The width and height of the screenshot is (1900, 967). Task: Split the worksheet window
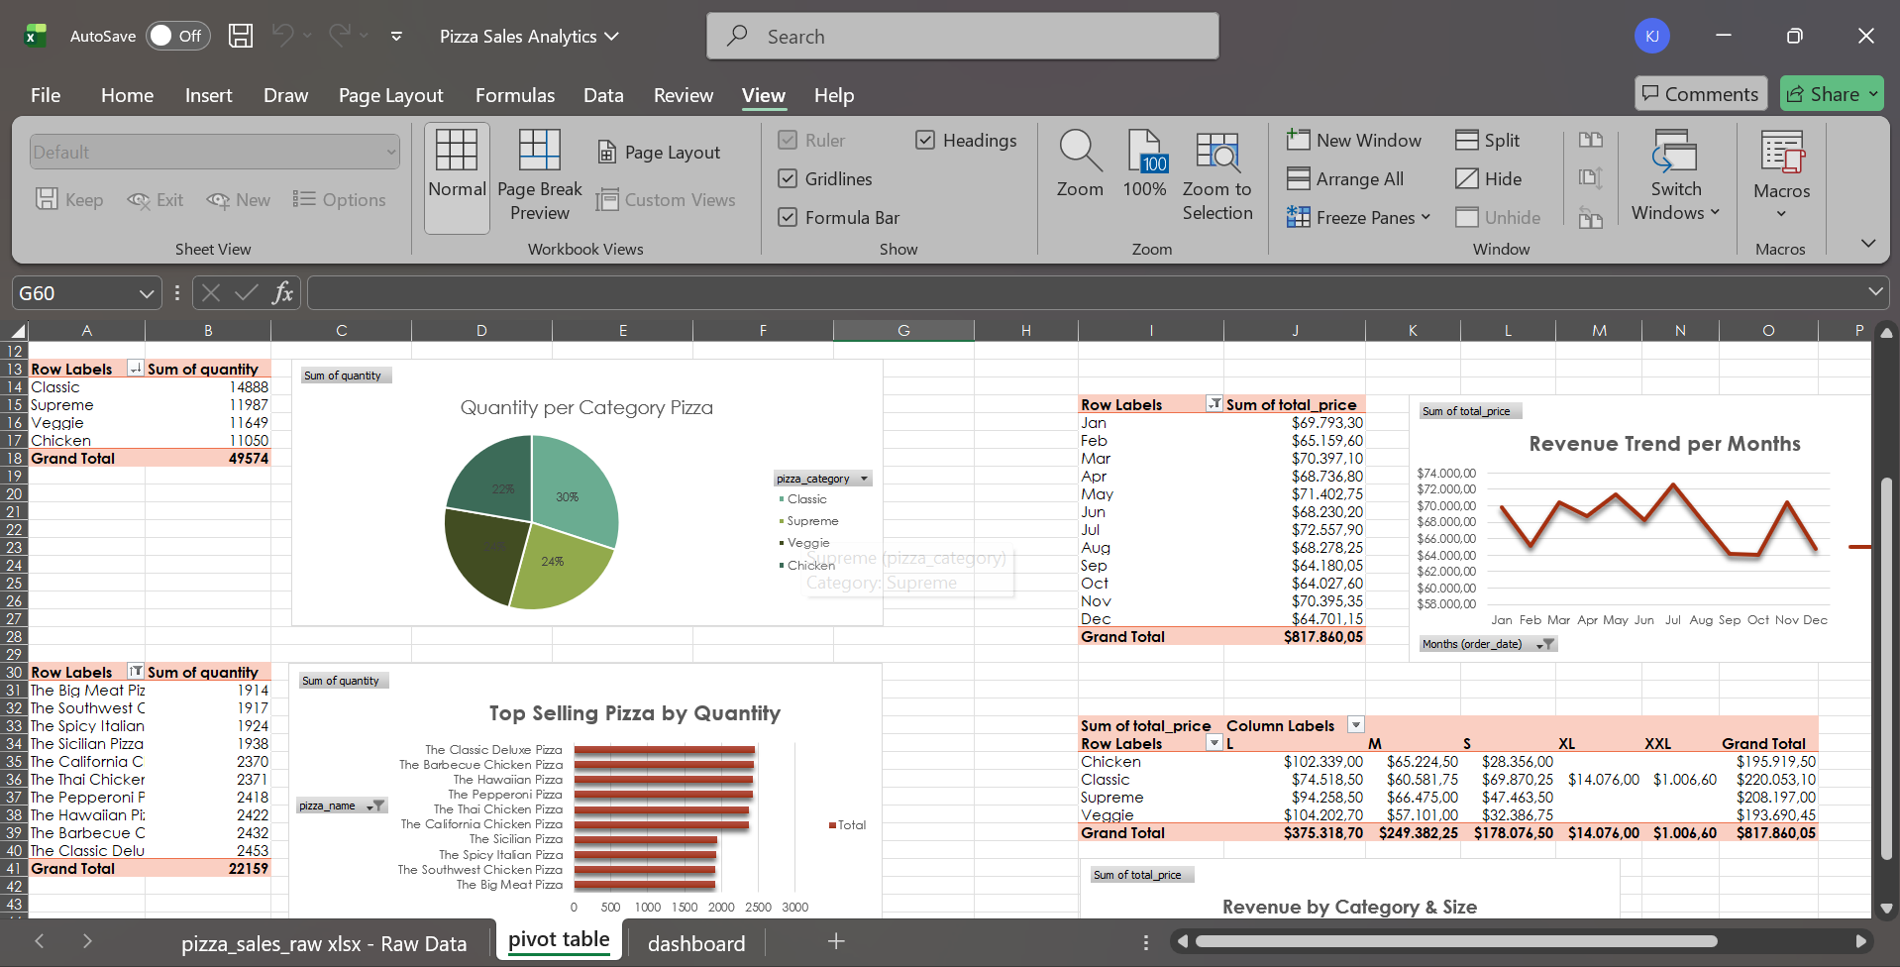tap(1488, 140)
